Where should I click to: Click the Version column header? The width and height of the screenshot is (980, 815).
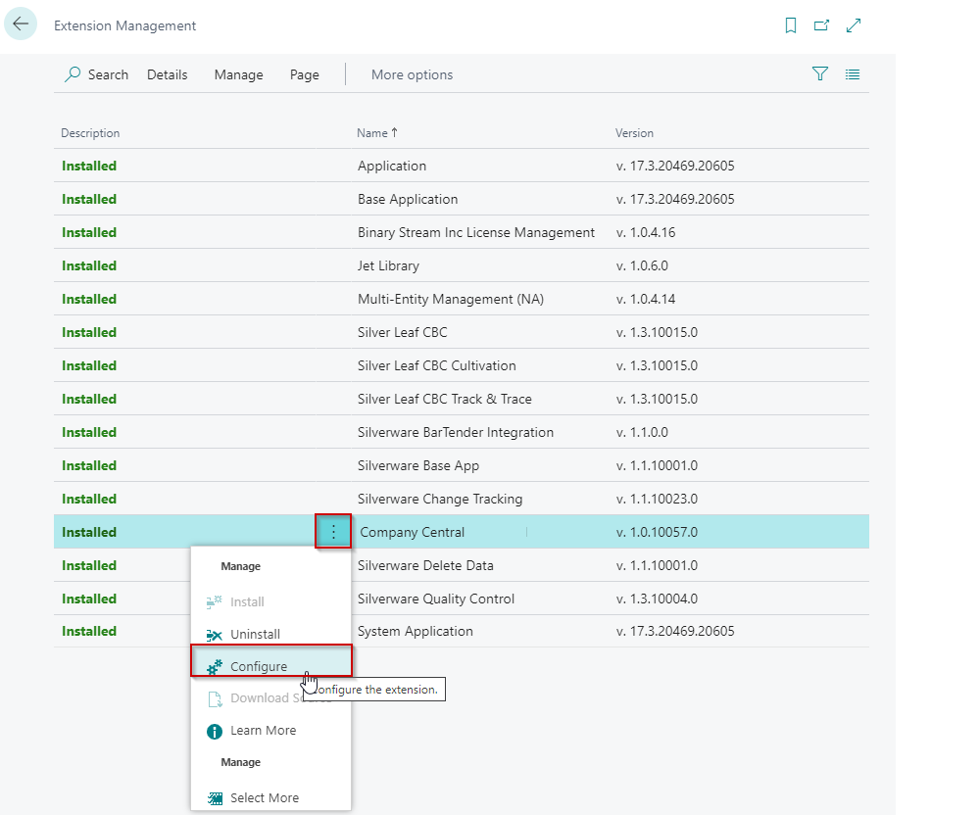pos(634,133)
